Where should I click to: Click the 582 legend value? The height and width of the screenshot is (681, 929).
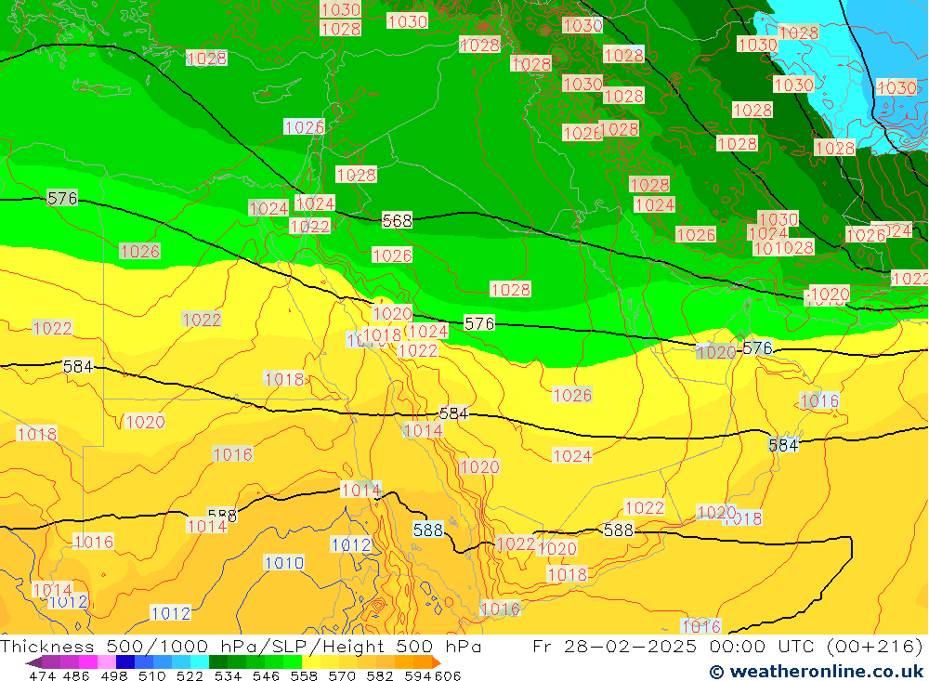[379, 675]
